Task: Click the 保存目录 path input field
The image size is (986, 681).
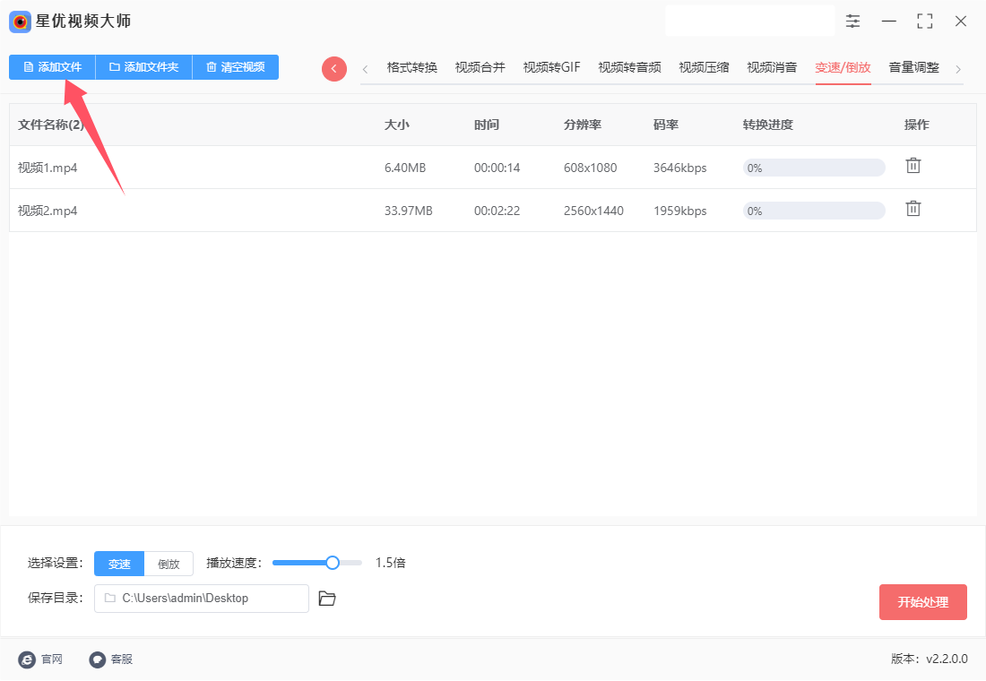Action: [x=201, y=598]
